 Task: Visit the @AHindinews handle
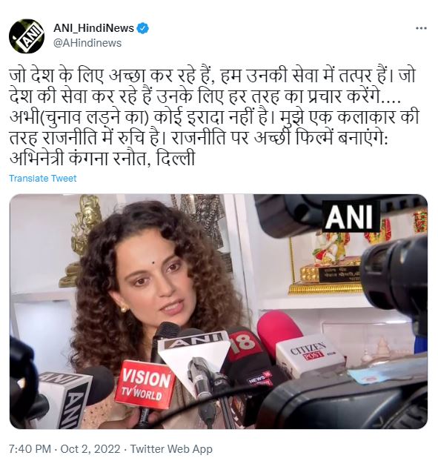click(x=87, y=43)
